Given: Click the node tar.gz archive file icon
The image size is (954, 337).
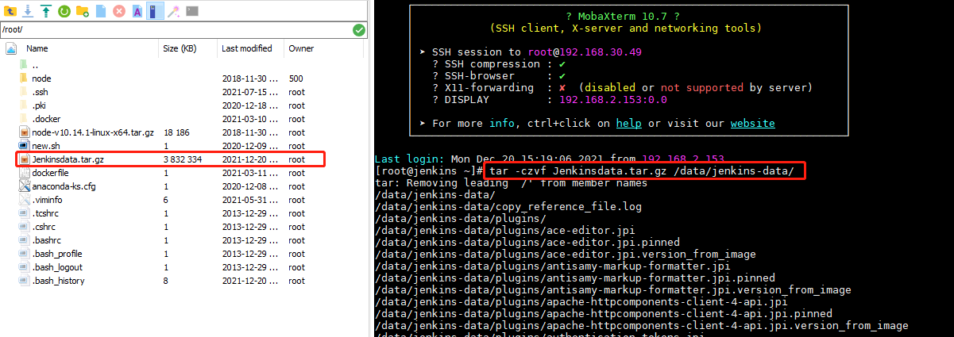Looking at the screenshot, I should point(24,132).
